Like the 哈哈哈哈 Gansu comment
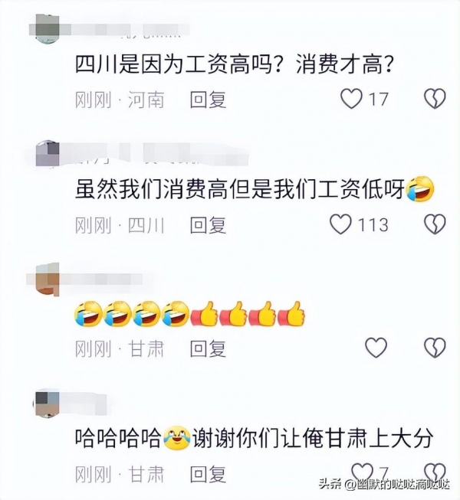The image size is (460, 500). point(362,472)
